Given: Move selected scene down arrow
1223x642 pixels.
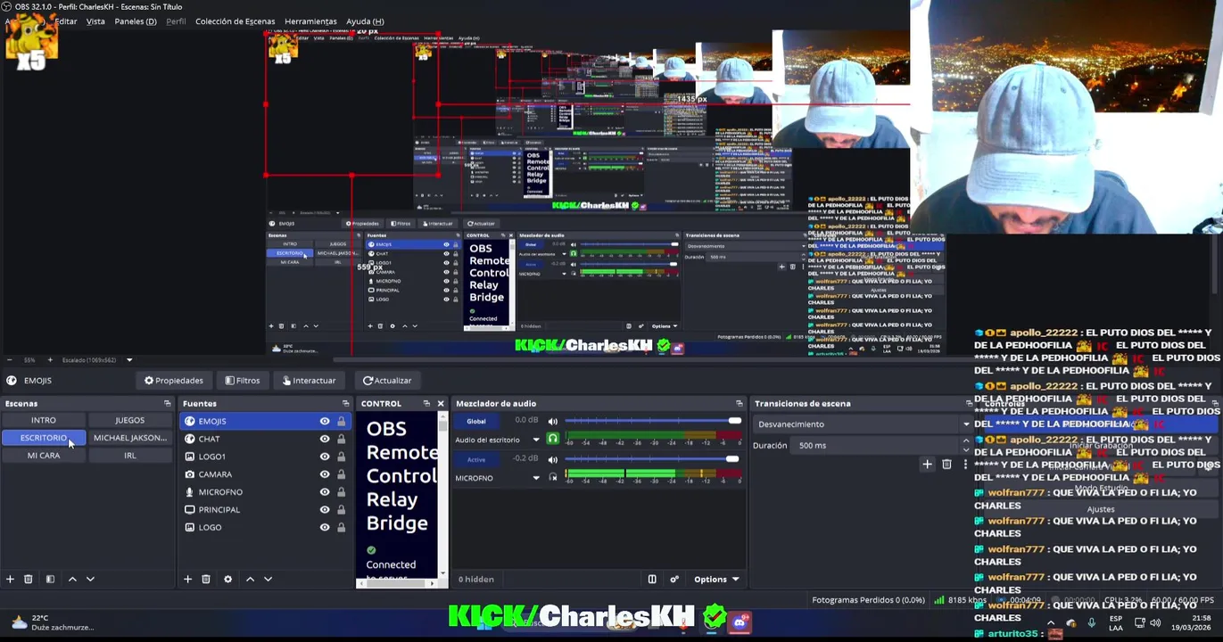Looking at the screenshot, I should point(90,580).
